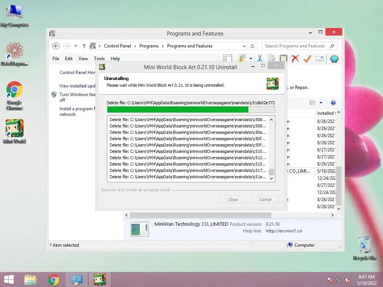Open Control Panel Home link
Image resolution: width=383 pixels, height=287 pixels.
click(77, 72)
